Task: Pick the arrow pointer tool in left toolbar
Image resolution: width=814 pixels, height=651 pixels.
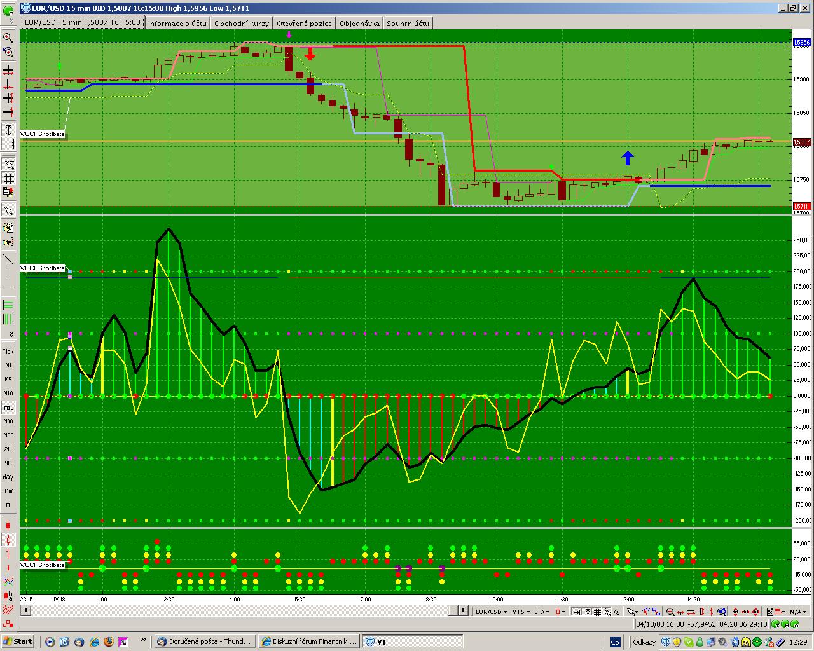Action: point(8,210)
